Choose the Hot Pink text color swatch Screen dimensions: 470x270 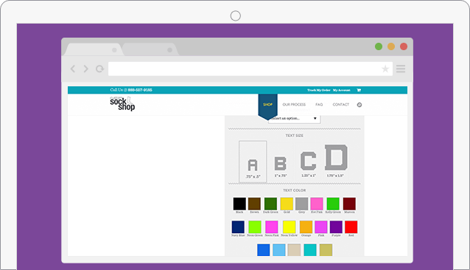317,204
